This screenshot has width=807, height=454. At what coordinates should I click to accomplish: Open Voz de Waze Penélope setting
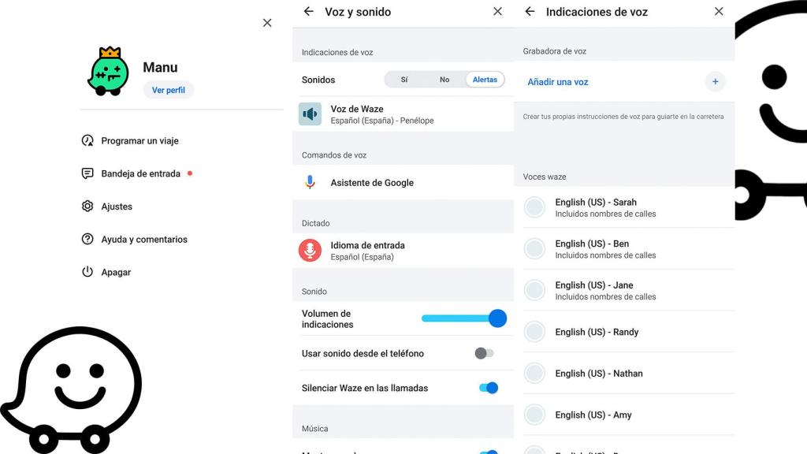(403, 114)
